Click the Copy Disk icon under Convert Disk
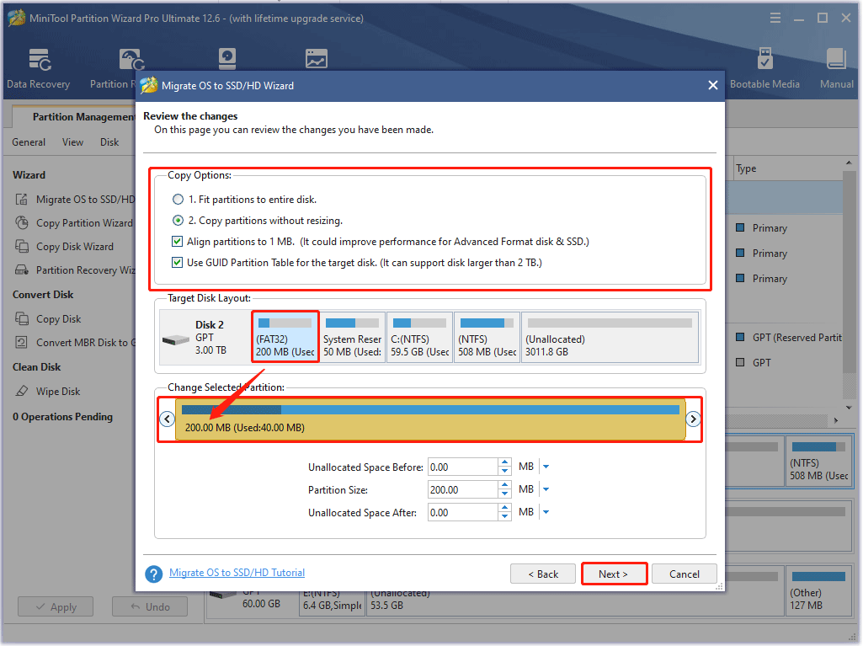 (22, 318)
